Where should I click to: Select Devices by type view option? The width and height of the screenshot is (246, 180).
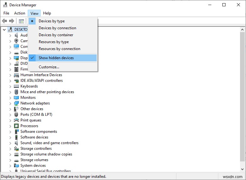63,21
